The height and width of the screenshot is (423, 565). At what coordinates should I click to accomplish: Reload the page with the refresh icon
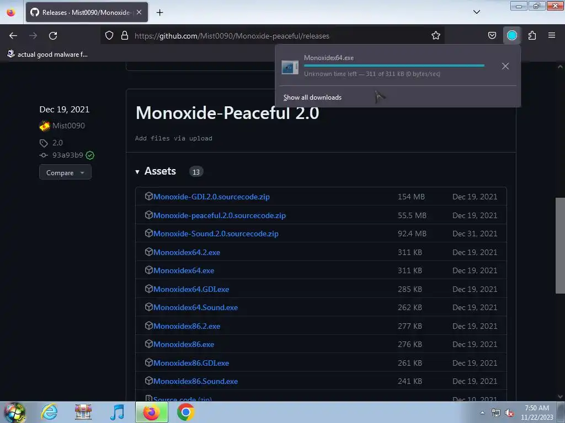point(53,36)
